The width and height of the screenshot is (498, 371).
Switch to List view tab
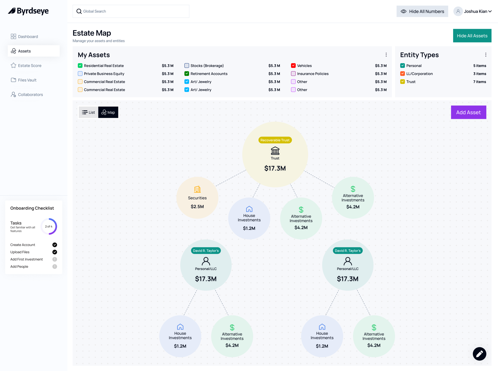(88, 112)
